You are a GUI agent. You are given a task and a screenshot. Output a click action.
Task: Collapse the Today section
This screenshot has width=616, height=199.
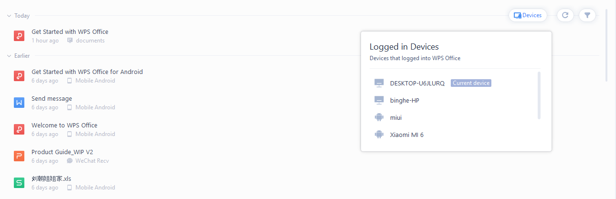click(x=9, y=16)
